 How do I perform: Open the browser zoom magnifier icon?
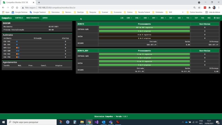tap(195, 7)
